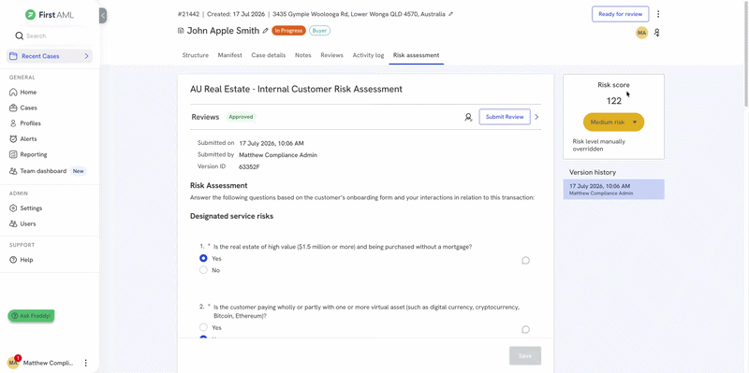Click the Cases briefcase icon
The image size is (749, 373).
(13, 108)
